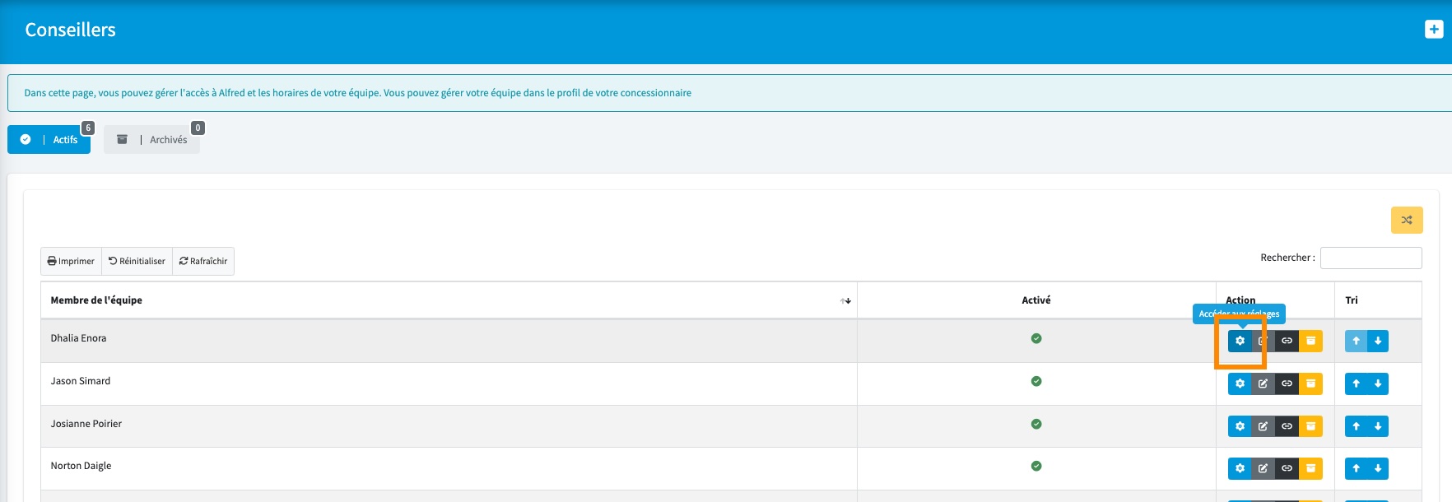Click the Rafraîchir button
This screenshot has width=1452, height=502.
click(x=203, y=261)
